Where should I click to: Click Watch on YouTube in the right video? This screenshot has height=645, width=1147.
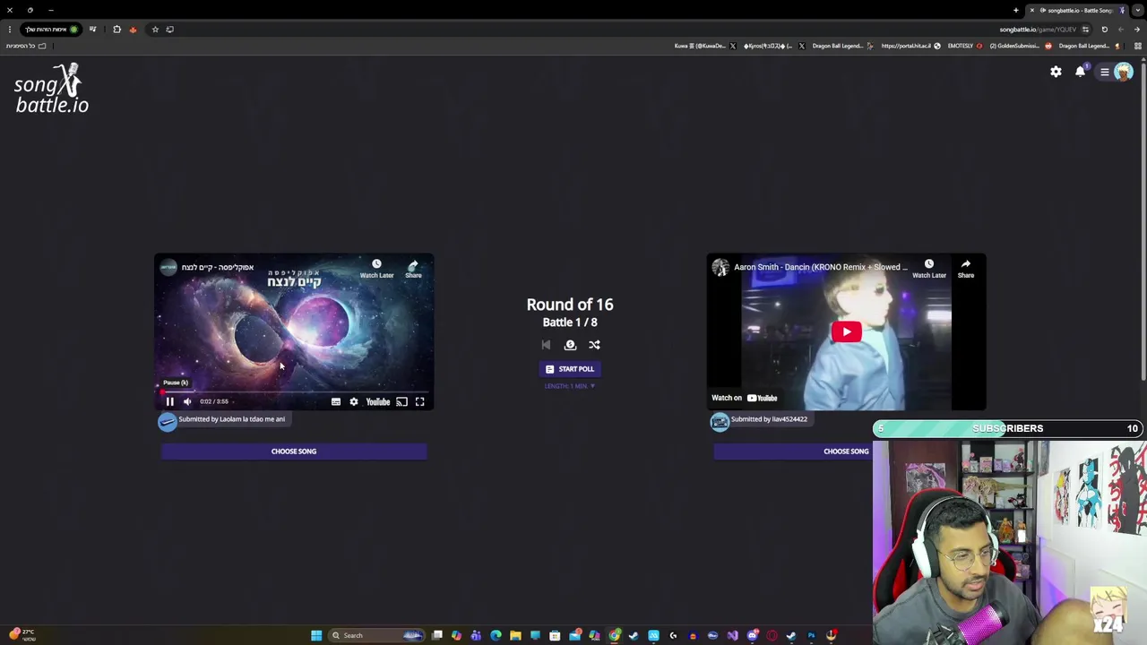(x=745, y=398)
